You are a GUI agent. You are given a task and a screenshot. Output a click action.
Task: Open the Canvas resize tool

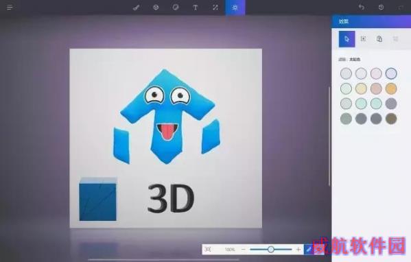tap(215, 8)
